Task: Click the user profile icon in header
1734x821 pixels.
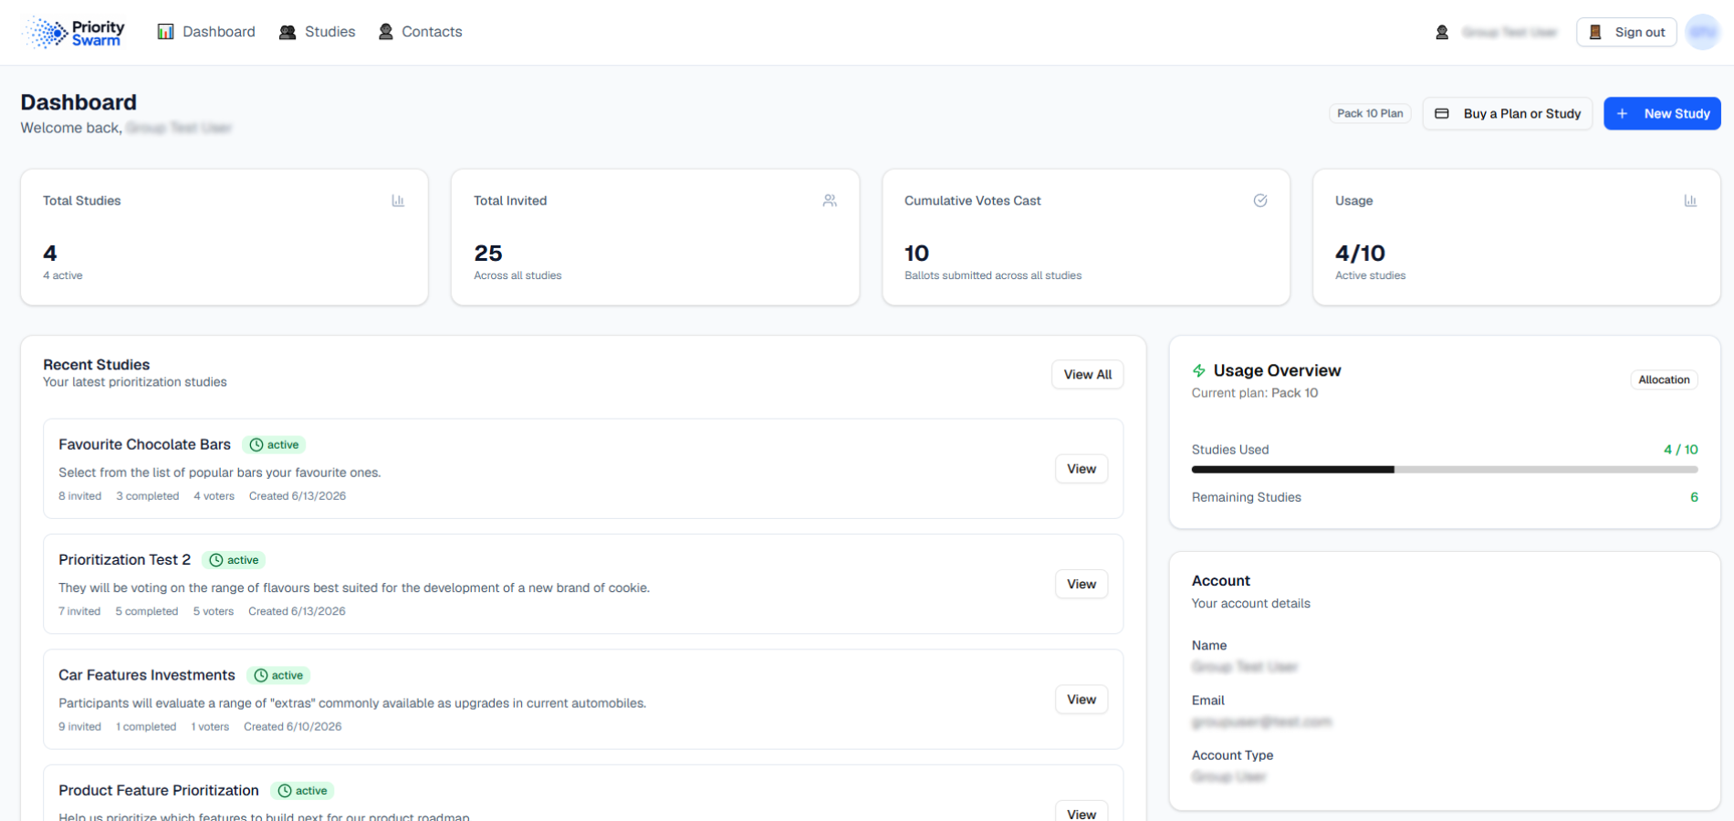Action: (1442, 32)
